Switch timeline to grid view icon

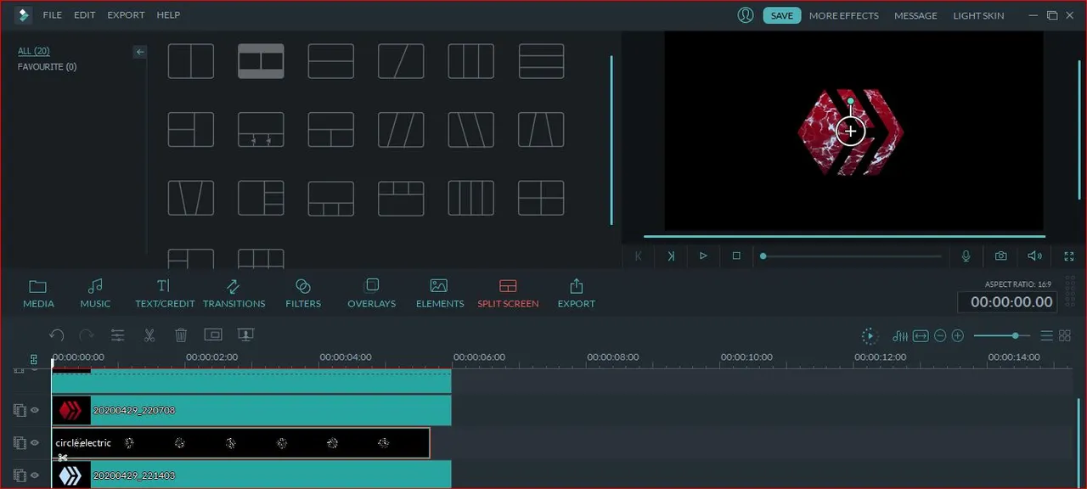(1065, 335)
